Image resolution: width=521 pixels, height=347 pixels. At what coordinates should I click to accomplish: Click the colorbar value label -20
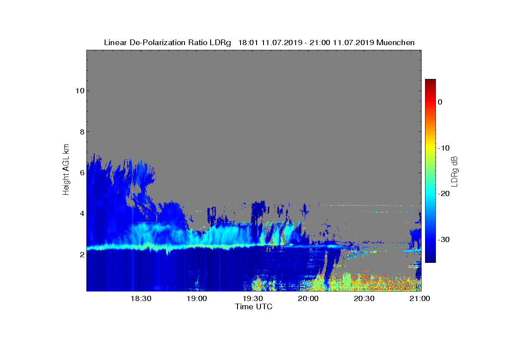click(x=443, y=193)
